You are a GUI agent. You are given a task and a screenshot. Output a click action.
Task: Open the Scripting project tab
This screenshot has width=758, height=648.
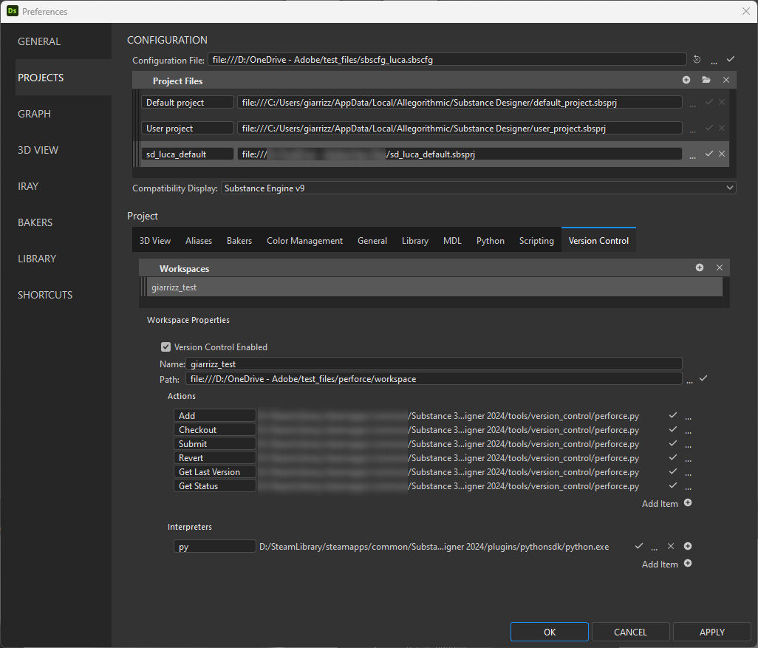[536, 241]
